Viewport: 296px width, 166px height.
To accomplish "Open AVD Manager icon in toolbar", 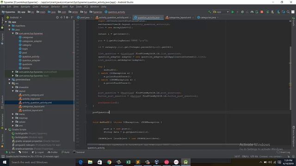I will [272, 12].
